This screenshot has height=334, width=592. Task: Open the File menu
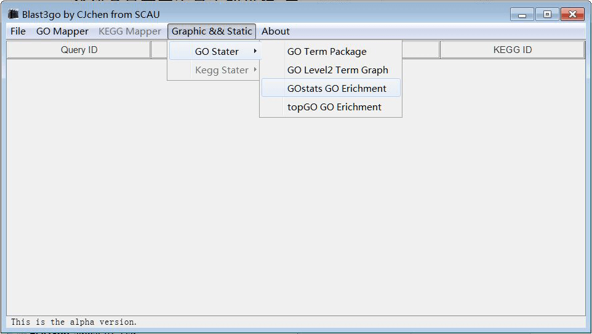18,31
